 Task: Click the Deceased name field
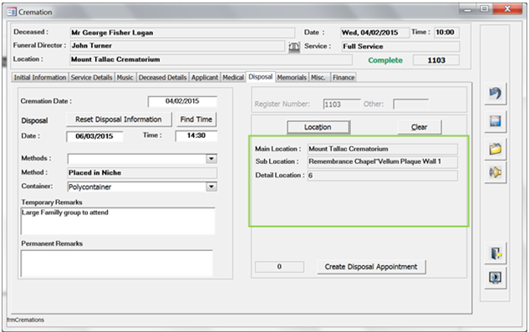[x=182, y=33]
